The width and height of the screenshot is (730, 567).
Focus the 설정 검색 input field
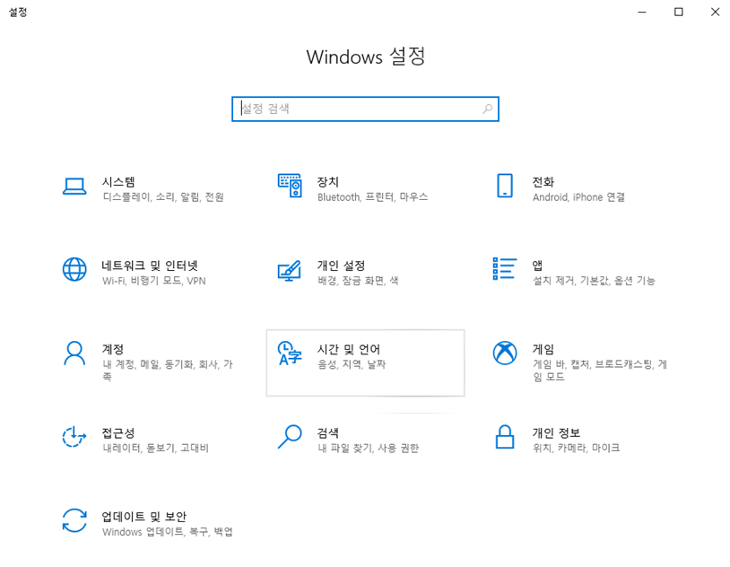[366, 109]
